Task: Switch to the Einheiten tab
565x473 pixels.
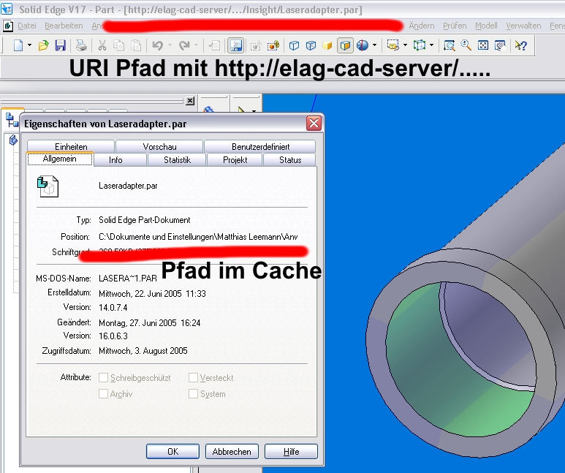Action: [x=71, y=147]
